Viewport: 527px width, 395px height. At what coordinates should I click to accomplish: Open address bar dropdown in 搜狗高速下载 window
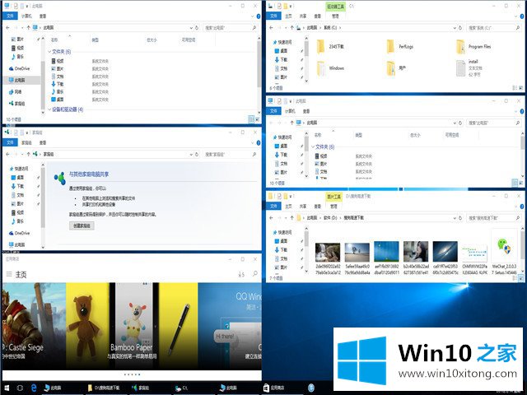click(455, 217)
